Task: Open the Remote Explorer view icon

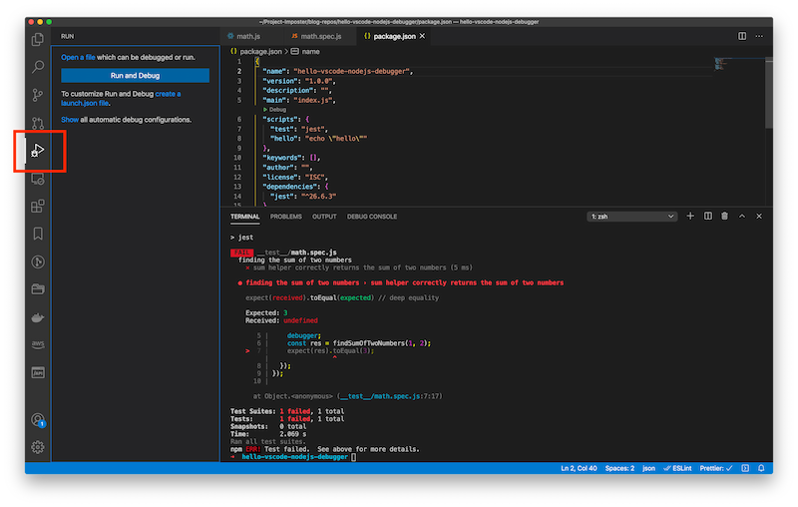Action: point(38,179)
